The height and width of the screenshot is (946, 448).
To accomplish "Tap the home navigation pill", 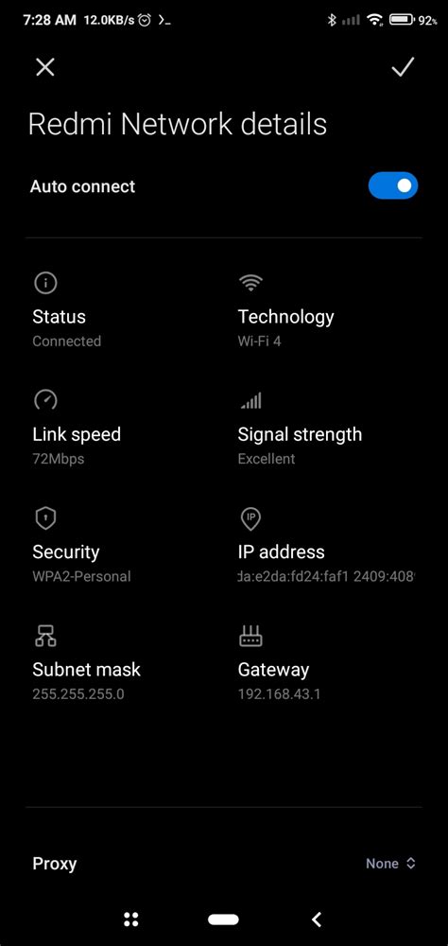I will click(x=224, y=919).
